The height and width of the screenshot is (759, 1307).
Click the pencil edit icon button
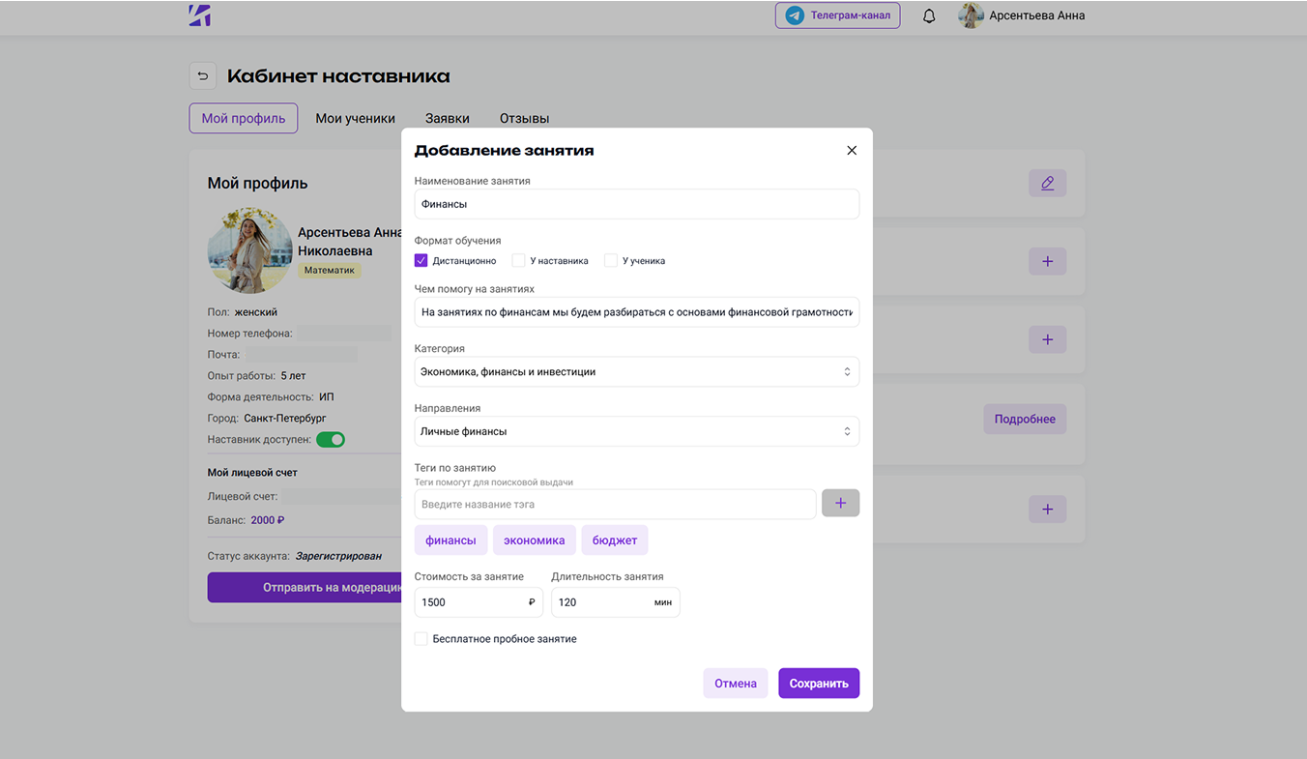[x=1047, y=184]
